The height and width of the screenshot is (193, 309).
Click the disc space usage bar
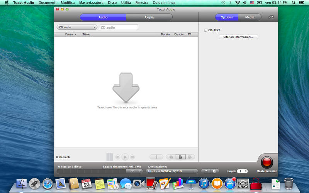92,171
